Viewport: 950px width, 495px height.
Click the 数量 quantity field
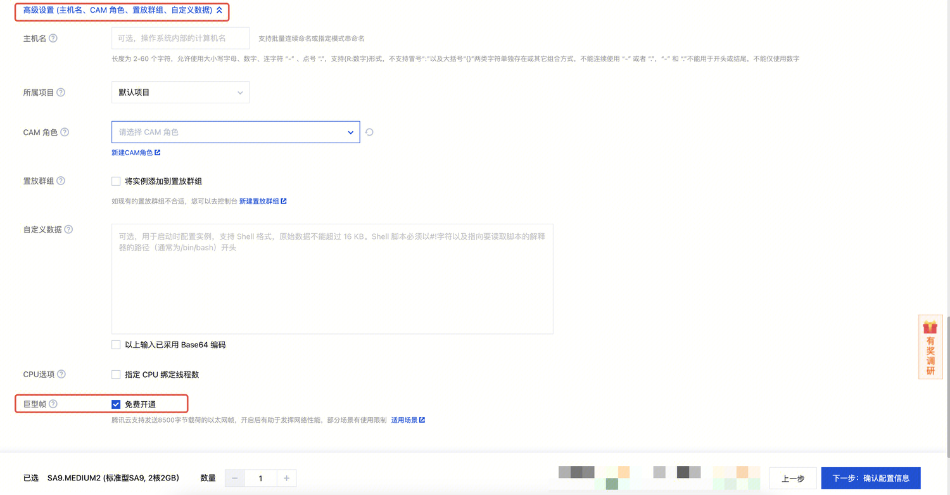coord(260,478)
